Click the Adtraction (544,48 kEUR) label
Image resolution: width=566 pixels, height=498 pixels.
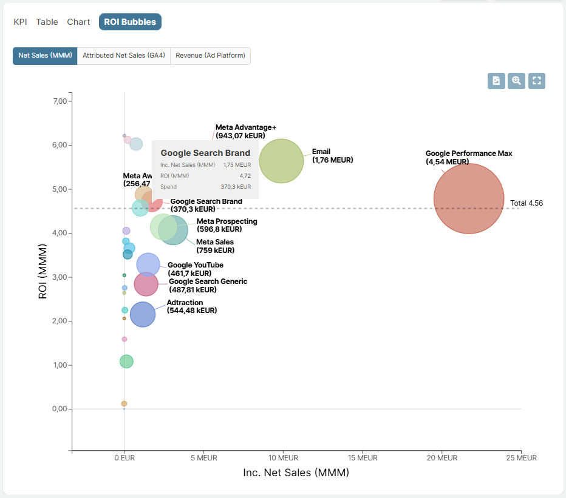click(x=192, y=306)
